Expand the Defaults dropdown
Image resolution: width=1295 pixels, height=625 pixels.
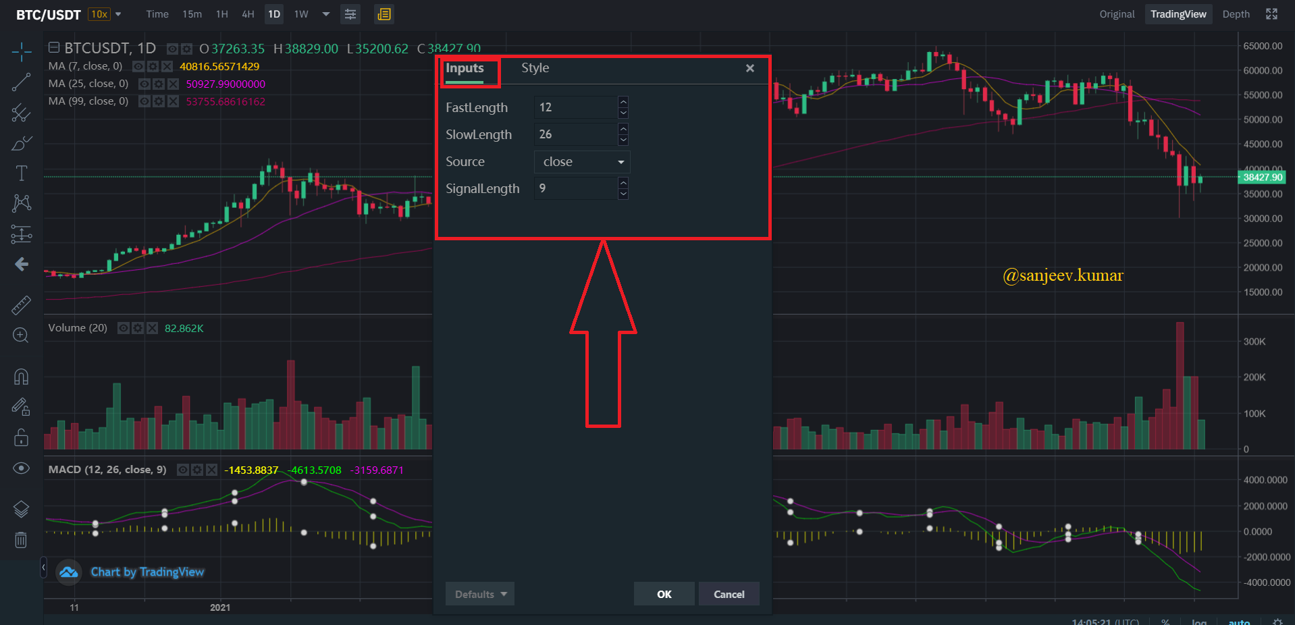pos(480,594)
